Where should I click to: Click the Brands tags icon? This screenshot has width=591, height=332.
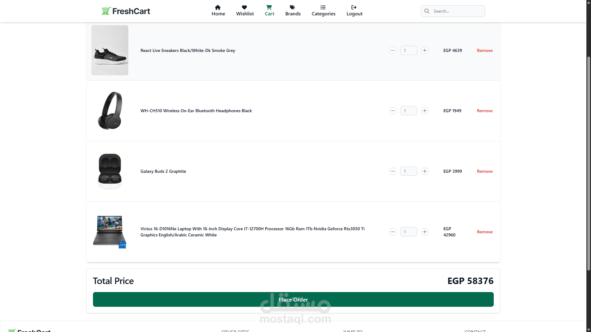coord(292,7)
